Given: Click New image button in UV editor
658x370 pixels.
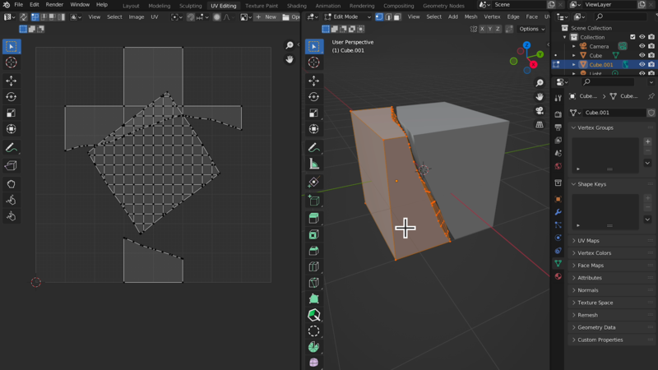Looking at the screenshot, I should (x=266, y=16).
